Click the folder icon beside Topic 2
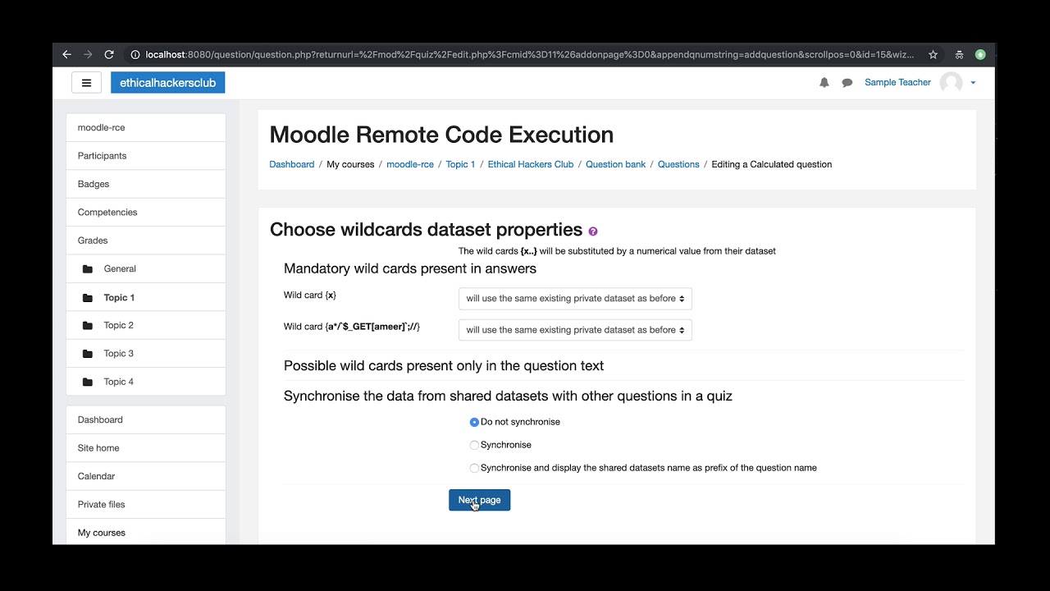1050x591 pixels. click(x=86, y=325)
